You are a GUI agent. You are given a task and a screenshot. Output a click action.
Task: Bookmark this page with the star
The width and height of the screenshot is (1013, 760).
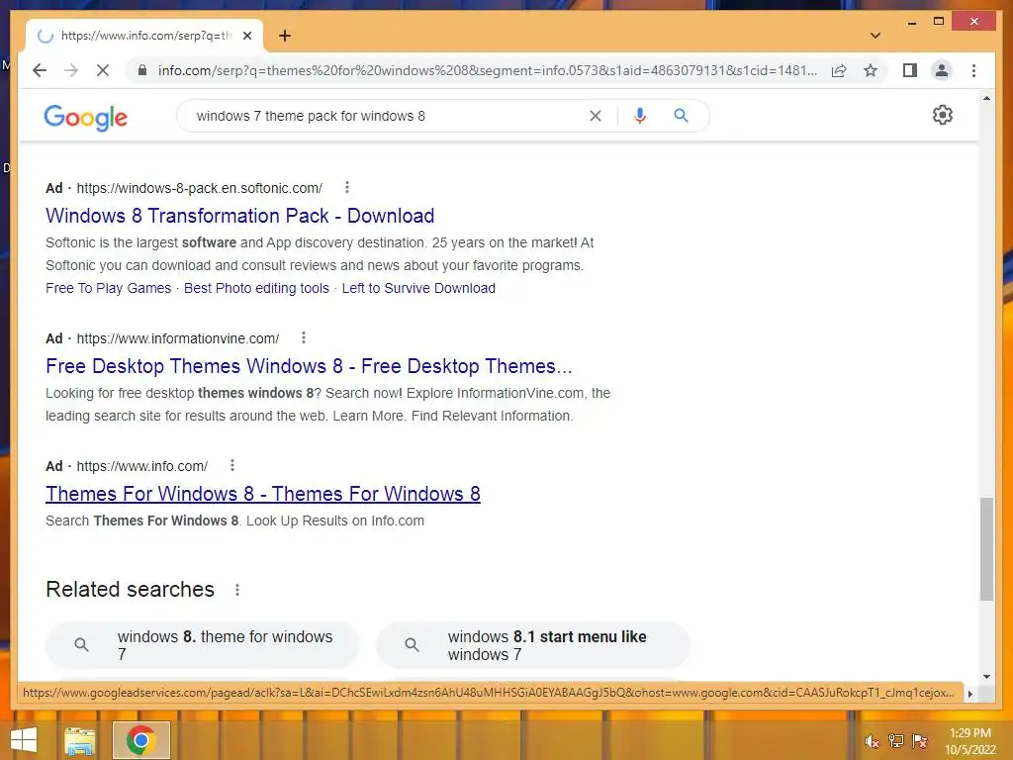(x=871, y=70)
